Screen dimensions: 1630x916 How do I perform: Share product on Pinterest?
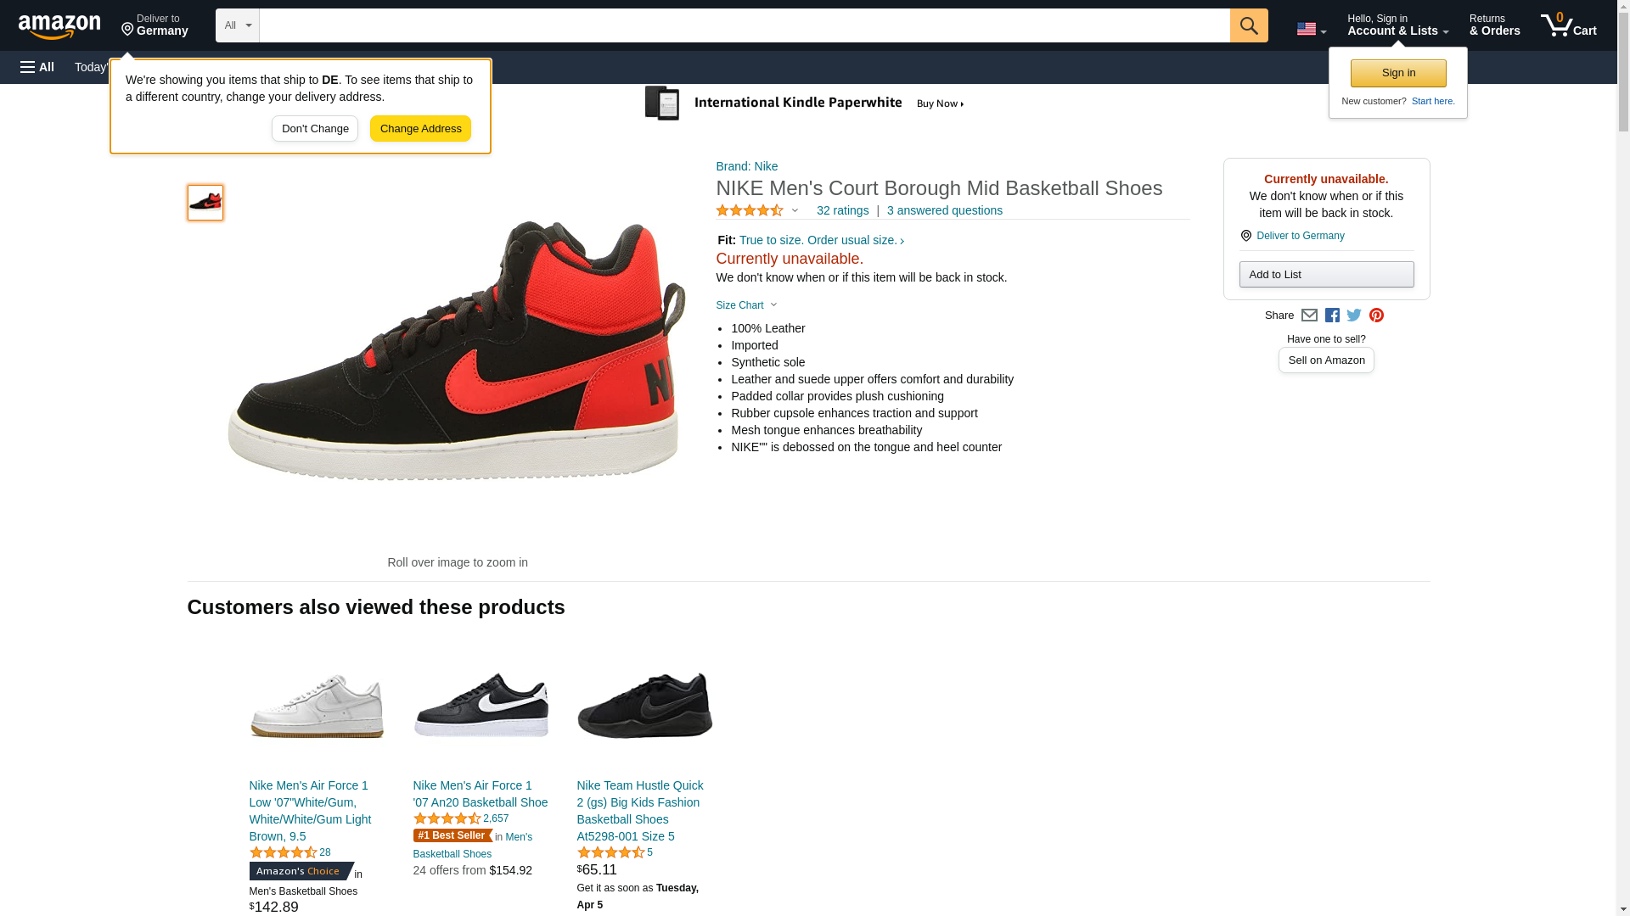(x=1376, y=316)
